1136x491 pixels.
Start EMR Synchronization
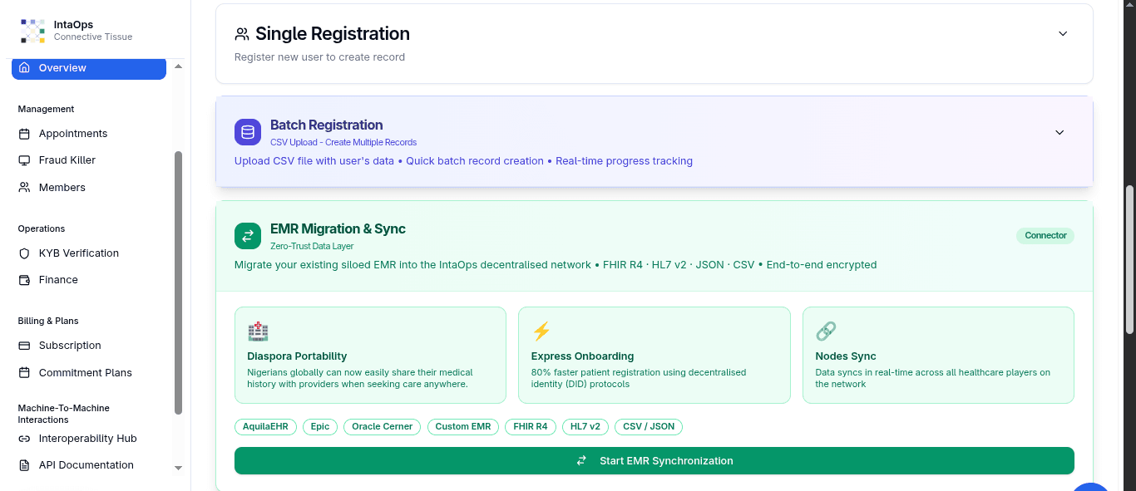click(x=654, y=460)
